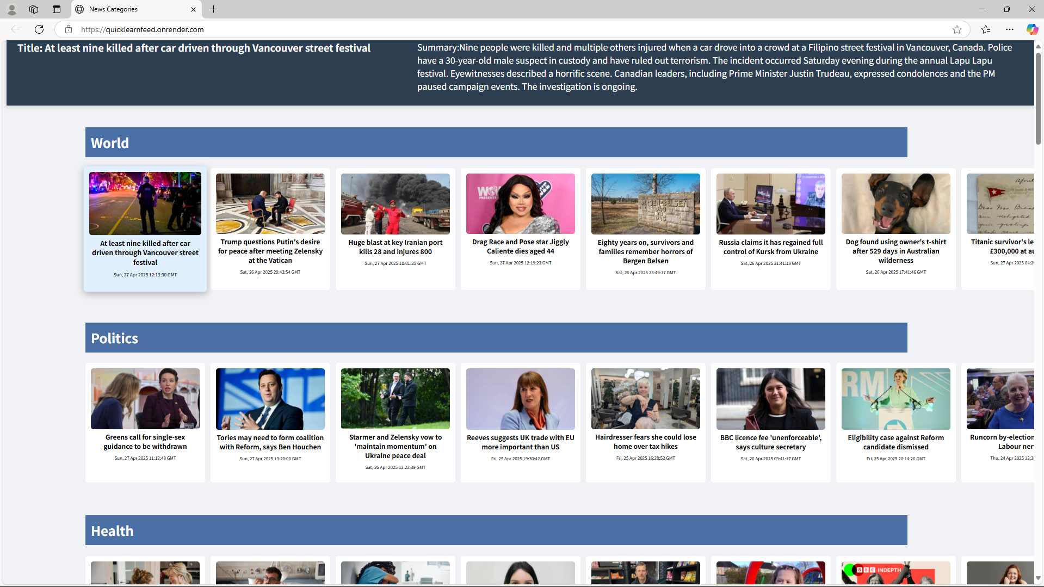Open Ben Houchen Tories coalition article image
The image size is (1044, 587).
click(270, 399)
